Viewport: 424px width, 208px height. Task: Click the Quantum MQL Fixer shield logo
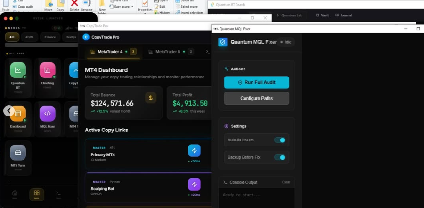[x=223, y=42]
